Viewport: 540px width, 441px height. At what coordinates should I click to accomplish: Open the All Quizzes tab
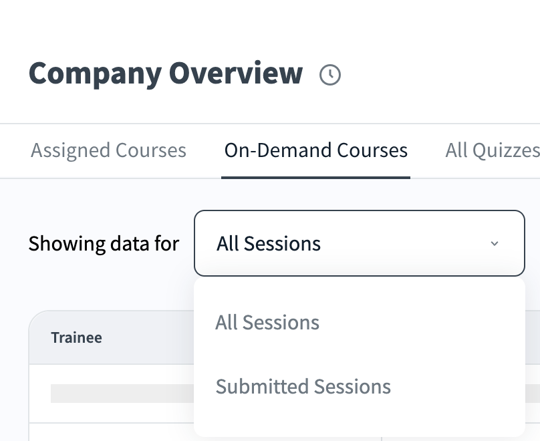point(492,150)
